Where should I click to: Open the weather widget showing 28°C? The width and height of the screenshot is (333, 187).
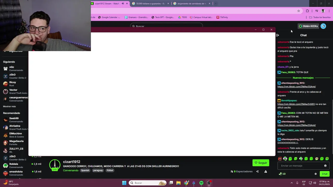[x=11, y=183]
